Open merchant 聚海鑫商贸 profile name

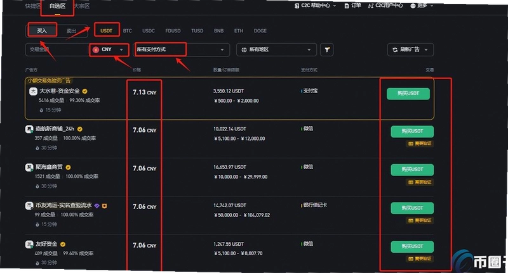tap(49, 167)
